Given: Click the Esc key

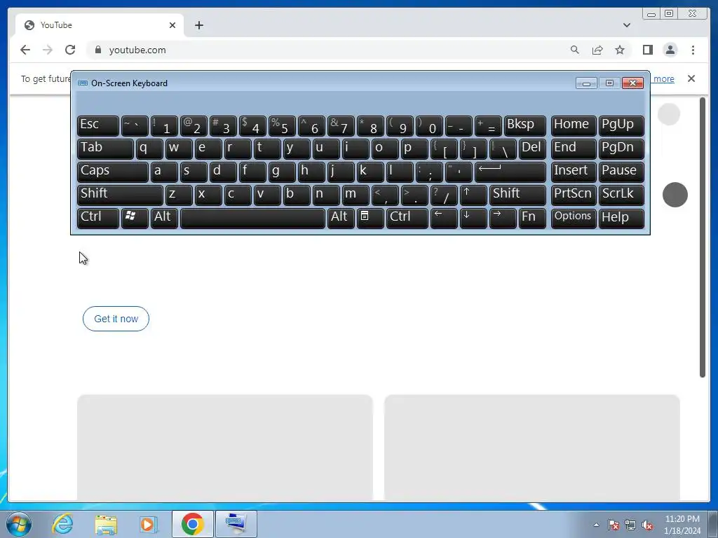Looking at the screenshot, I should [x=98, y=125].
